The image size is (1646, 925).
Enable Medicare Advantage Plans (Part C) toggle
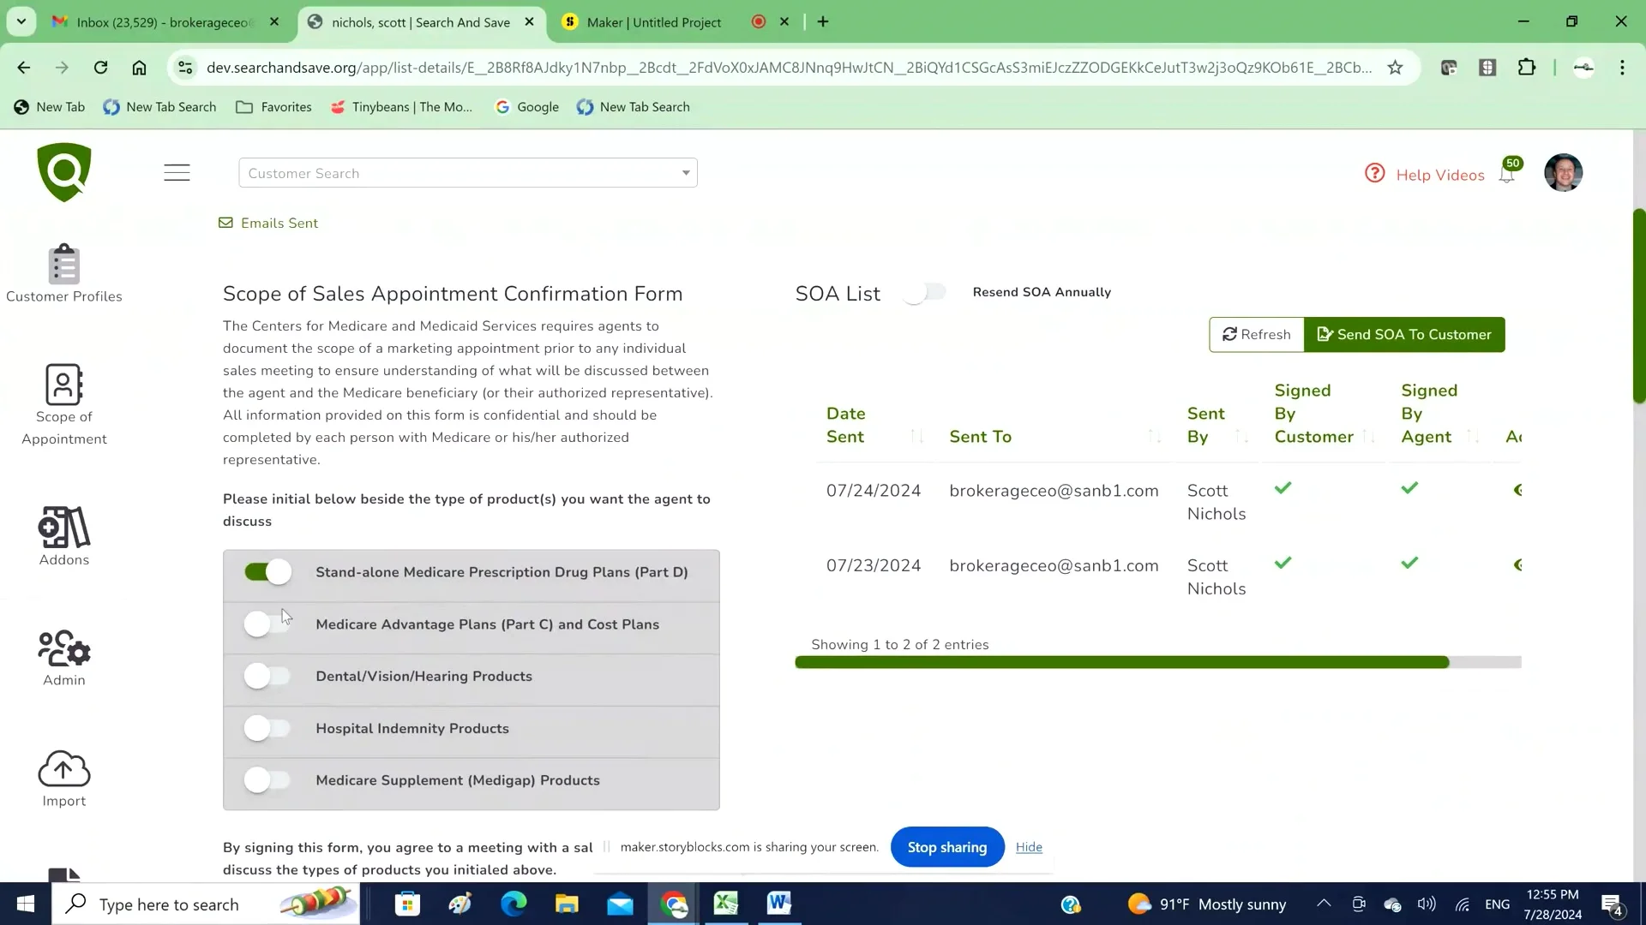(x=267, y=624)
